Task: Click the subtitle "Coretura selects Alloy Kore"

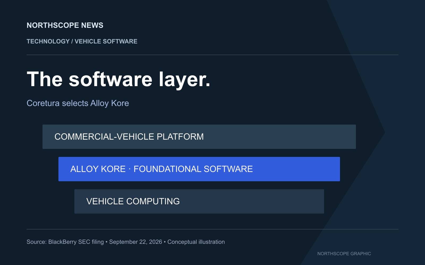Action: [x=78, y=103]
